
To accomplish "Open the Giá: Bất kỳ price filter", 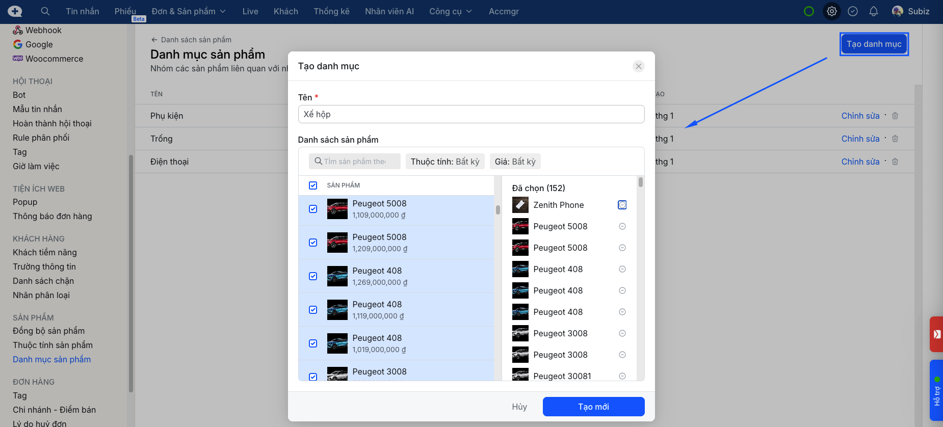I will click(x=515, y=162).
